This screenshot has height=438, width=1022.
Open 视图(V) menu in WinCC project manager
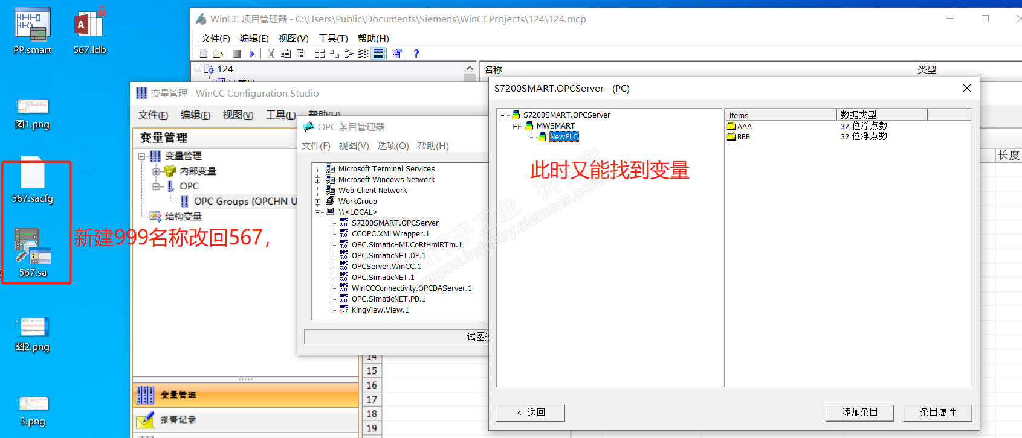[x=294, y=38]
